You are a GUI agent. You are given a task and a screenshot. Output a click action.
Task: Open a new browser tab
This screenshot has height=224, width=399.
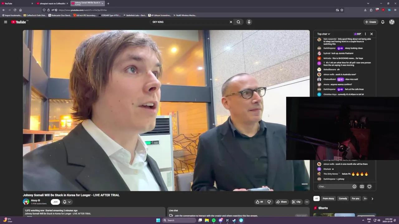108,3
